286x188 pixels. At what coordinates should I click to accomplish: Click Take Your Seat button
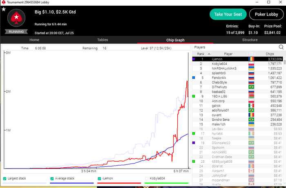(228, 14)
